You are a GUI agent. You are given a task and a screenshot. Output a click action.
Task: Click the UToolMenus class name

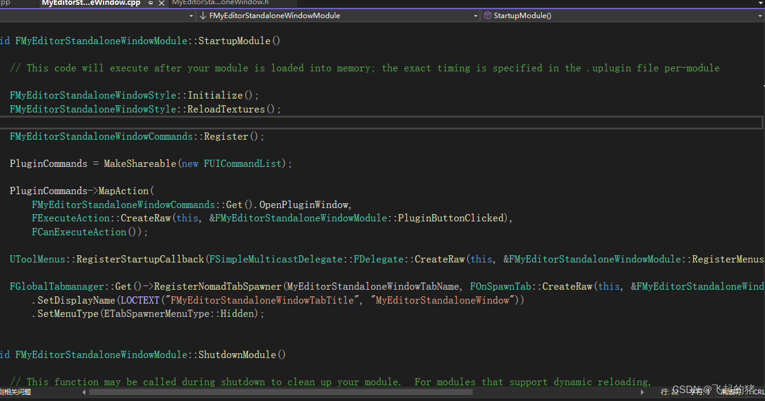coord(38,259)
